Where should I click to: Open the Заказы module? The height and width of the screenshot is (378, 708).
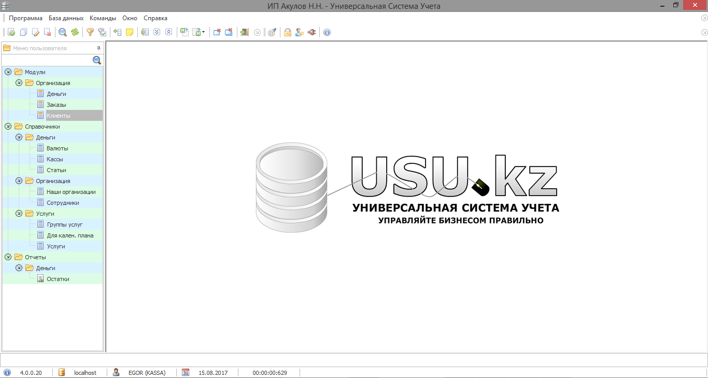[56, 105]
